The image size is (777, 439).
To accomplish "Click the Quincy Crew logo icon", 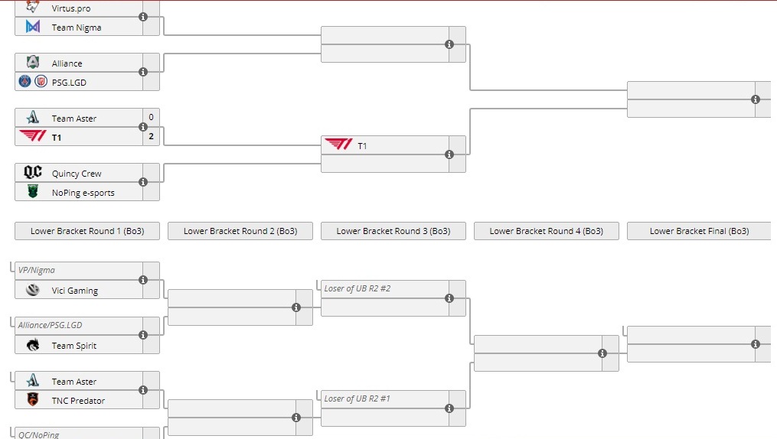I will [33, 173].
